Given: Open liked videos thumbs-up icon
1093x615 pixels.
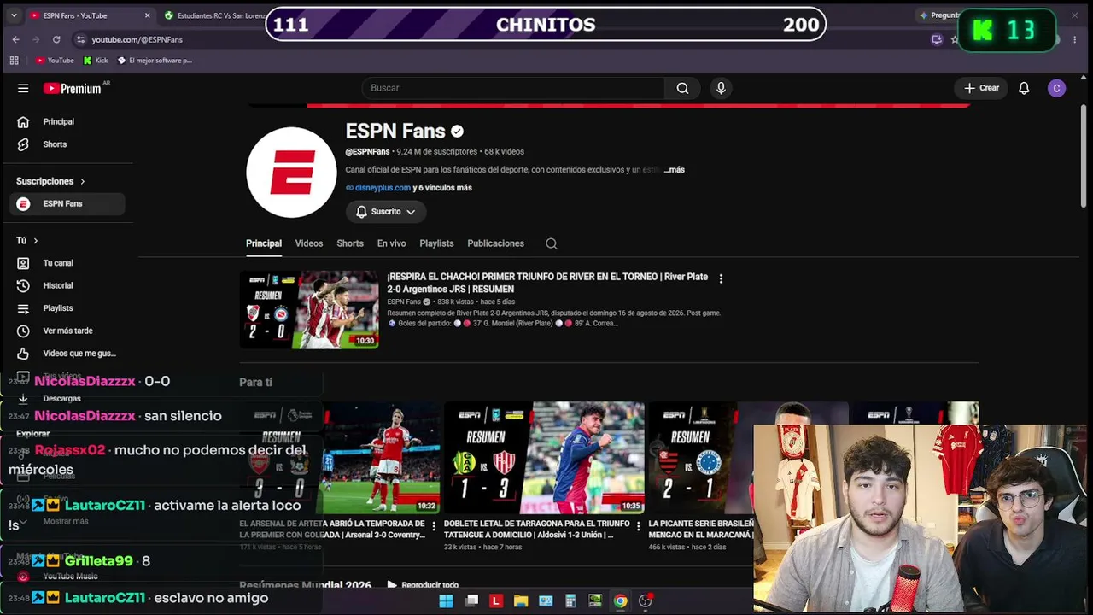Looking at the screenshot, I should (23, 354).
